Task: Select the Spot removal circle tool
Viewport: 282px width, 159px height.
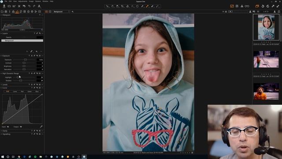Action: pyautogui.click(x=137, y=6)
